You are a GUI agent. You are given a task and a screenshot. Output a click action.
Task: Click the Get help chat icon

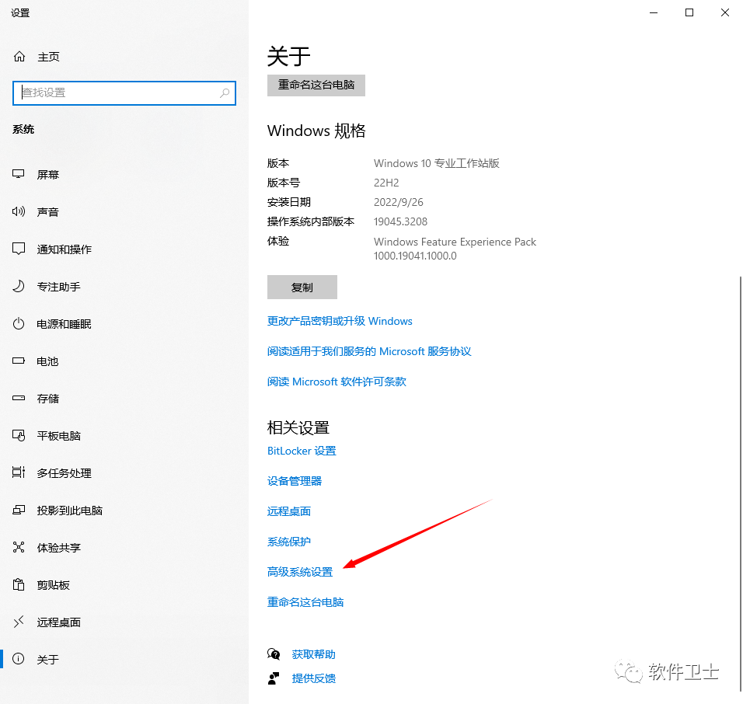274,653
